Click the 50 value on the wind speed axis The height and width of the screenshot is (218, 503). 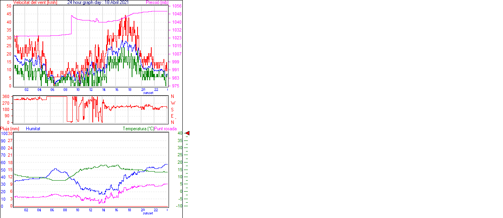9,6
